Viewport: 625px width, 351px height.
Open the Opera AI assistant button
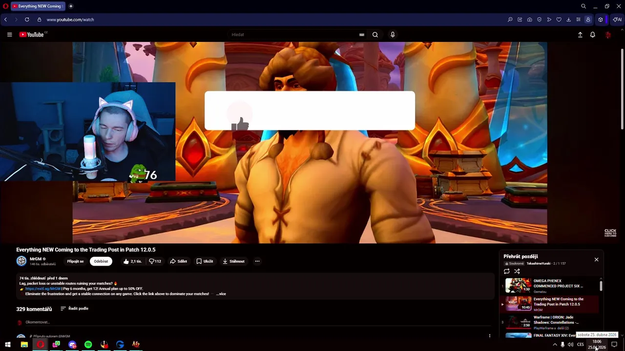coord(617,19)
